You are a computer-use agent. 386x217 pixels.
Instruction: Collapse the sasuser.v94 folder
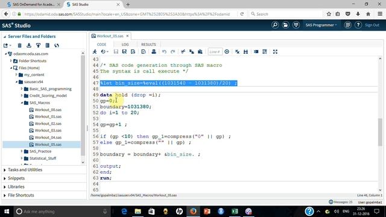pyautogui.click(x=16, y=82)
